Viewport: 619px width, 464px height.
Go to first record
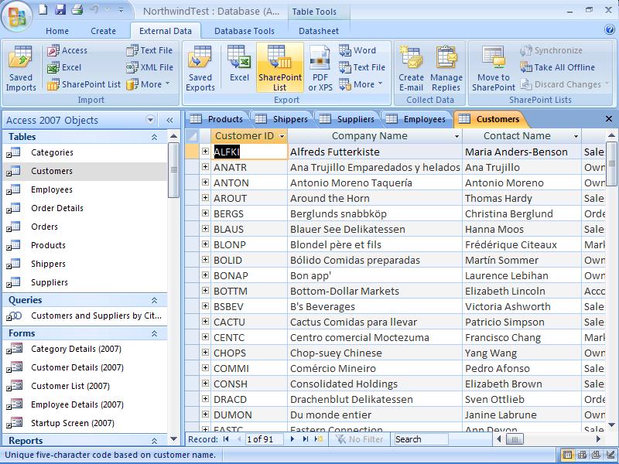click(x=226, y=439)
